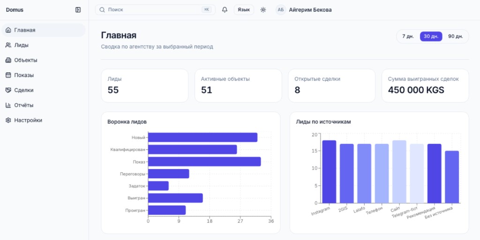Open notifications bell icon
This screenshot has width=480, height=240.
pos(225,10)
